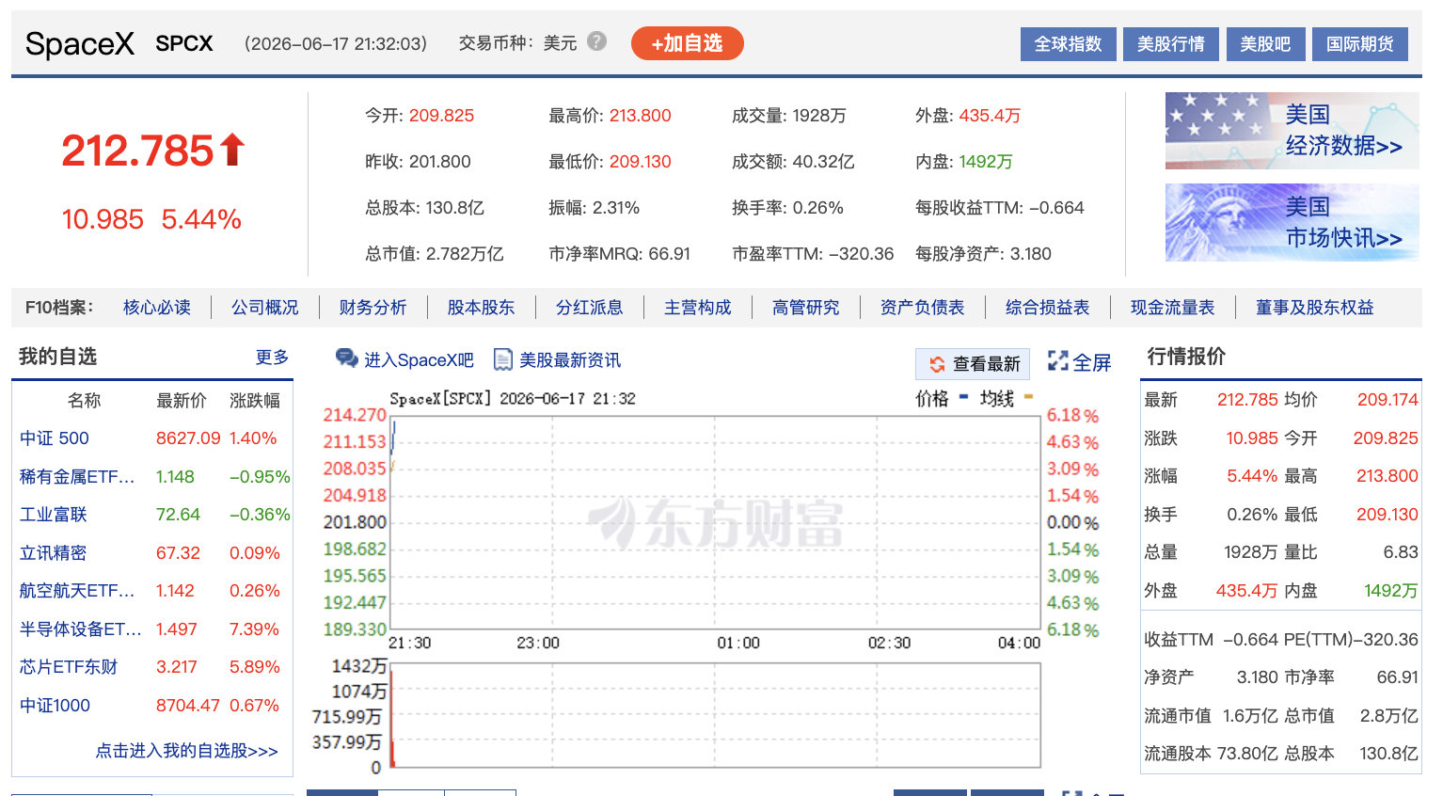Open the 资产负债表 tab
Image resolution: width=1443 pixels, height=796 pixels.
(923, 308)
